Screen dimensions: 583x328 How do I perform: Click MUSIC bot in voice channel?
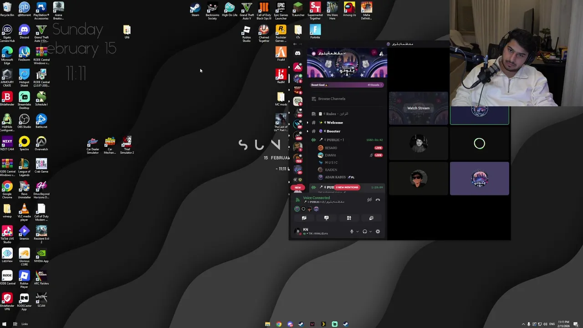[331, 163]
